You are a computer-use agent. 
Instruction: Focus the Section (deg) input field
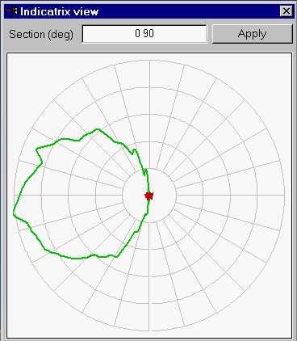click(x=144, y=34)
